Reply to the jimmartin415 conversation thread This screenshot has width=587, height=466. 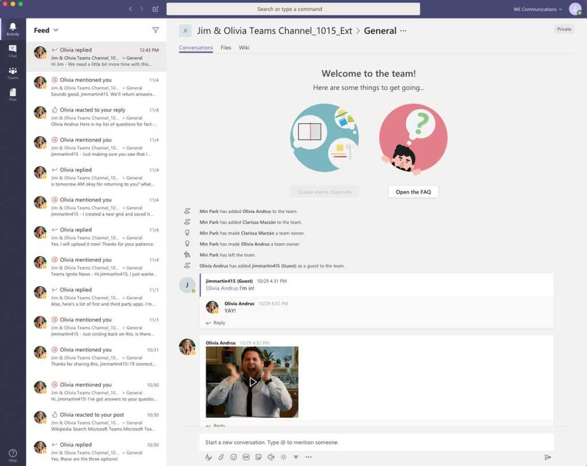(216, 323)
